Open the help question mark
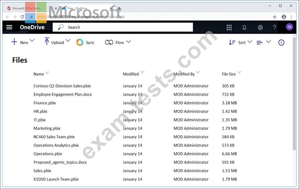Screen dimensions: 299x189 tap(274, 27)
